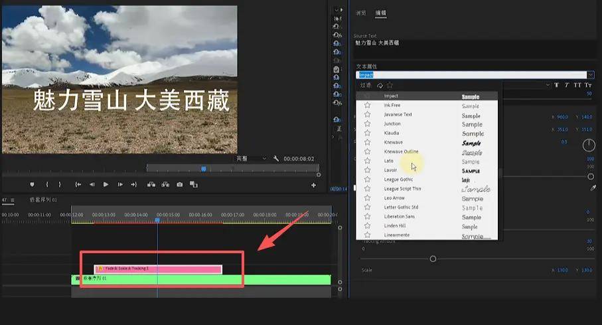This screenshot has width=602, height=325.
Task: Select green 嵌套序列 01 clip
Action: [x=201, y=279]
